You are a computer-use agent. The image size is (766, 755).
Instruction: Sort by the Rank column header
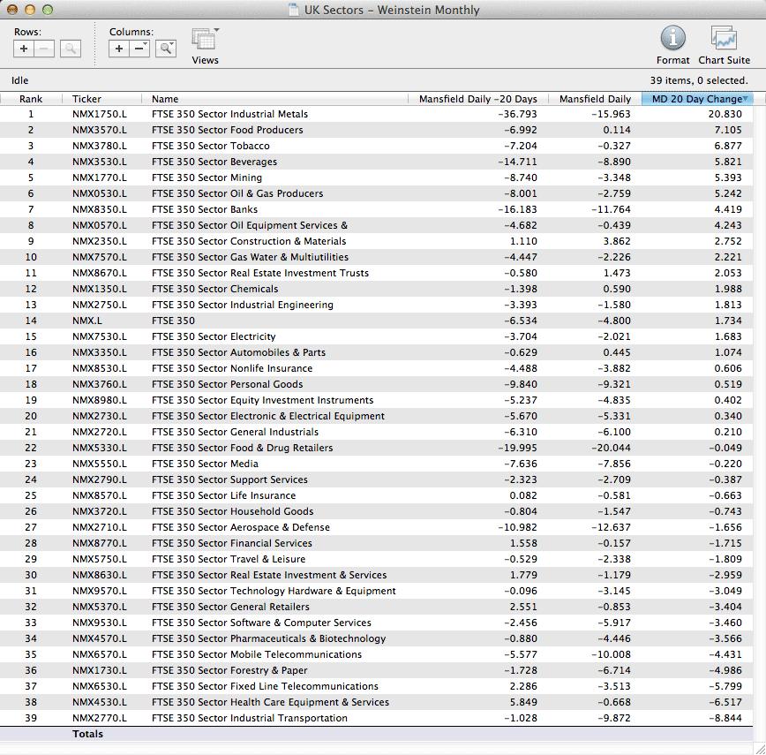(31, 99)
